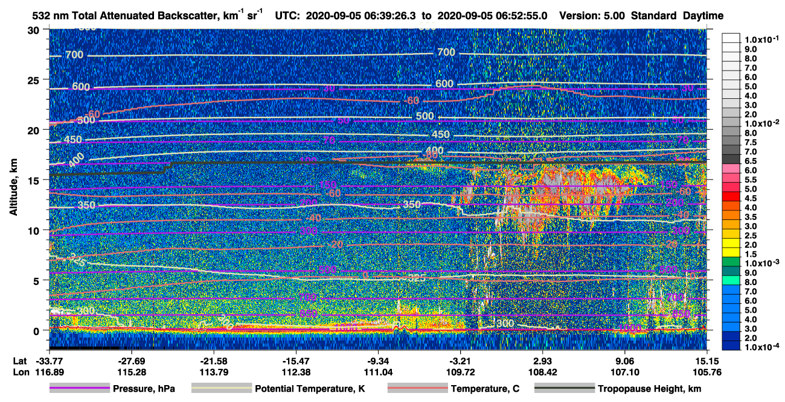Click the longitude value 115.28
785x402 pixels.
[132, 372]
